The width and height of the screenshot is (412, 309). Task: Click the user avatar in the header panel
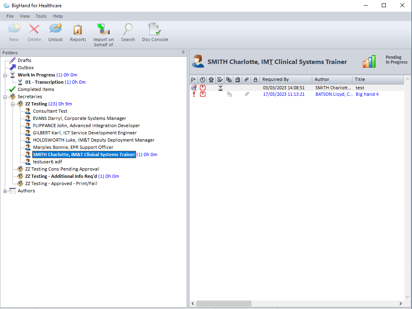tap(198, 61)
